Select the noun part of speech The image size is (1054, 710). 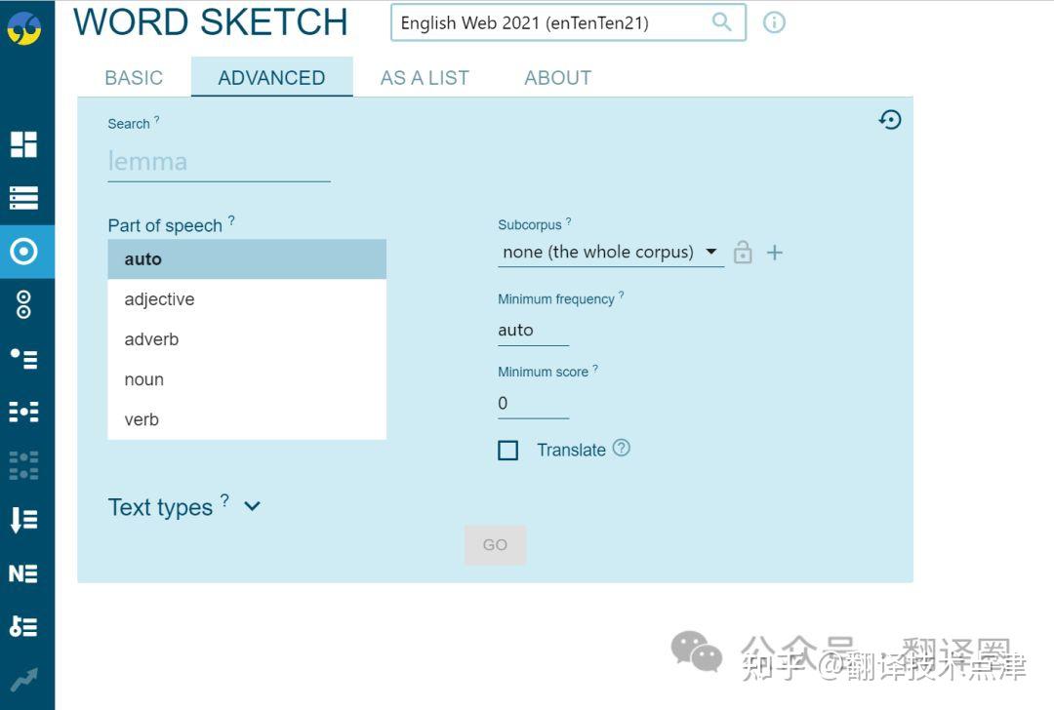(143, 379)
